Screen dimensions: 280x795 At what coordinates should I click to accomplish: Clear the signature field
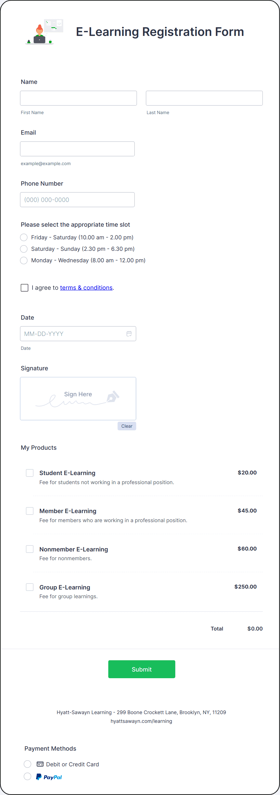(x=126, y=426)
